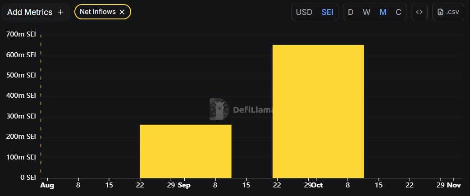470x196 pixels.
Task: Open the Add Metrics dropdown
Action: click(x=31, y=12)
